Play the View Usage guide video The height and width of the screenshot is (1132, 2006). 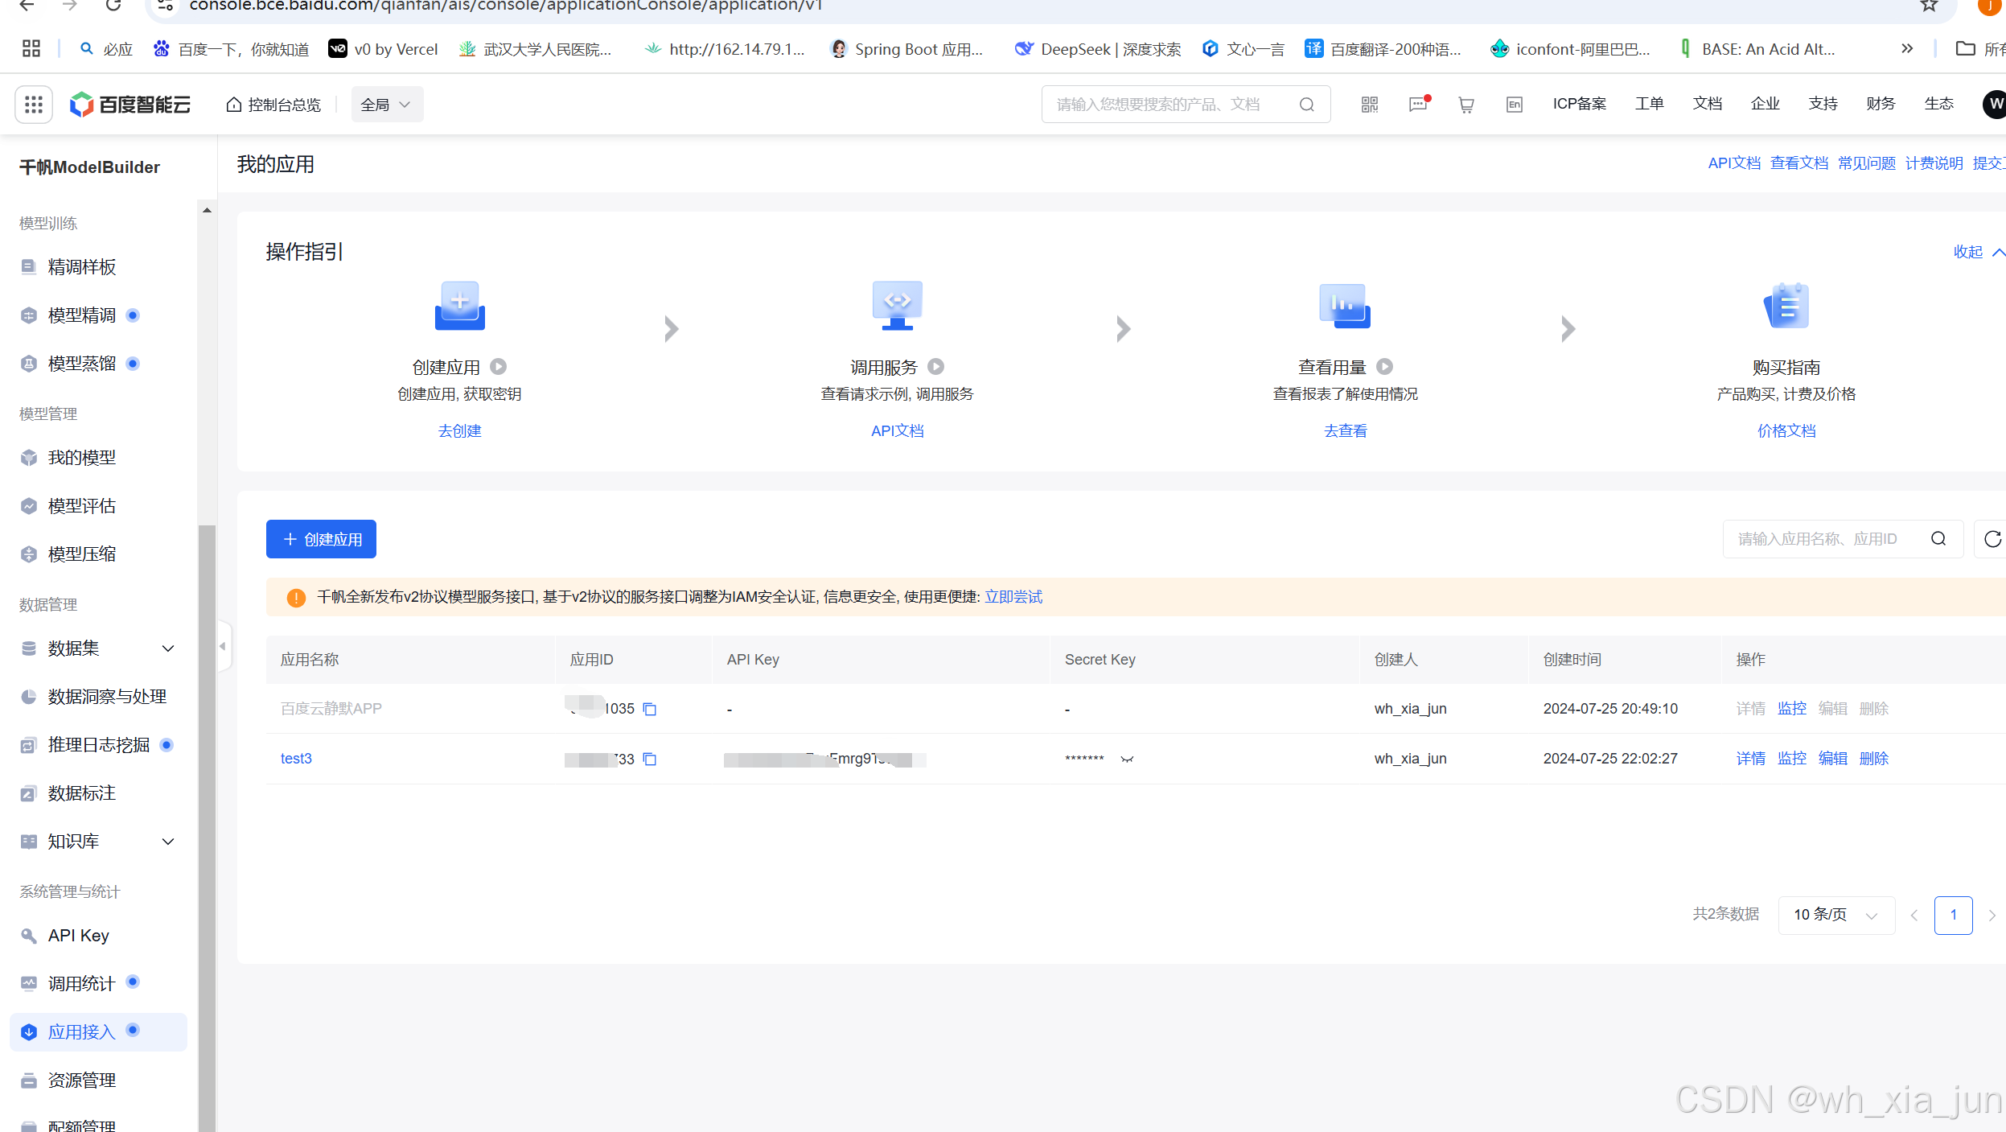coord(1384,367)
